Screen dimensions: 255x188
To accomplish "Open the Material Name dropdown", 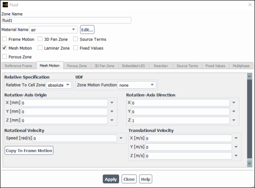I will point(53,30).
